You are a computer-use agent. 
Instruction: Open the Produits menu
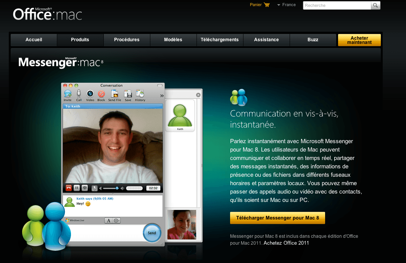tap(80, 40)
